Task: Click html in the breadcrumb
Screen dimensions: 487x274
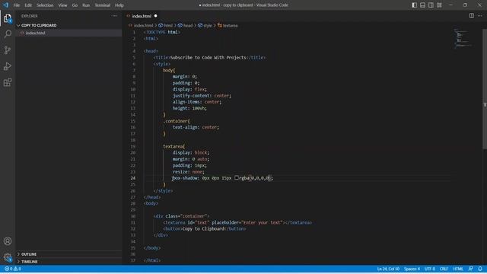Action: coord(168,25)
